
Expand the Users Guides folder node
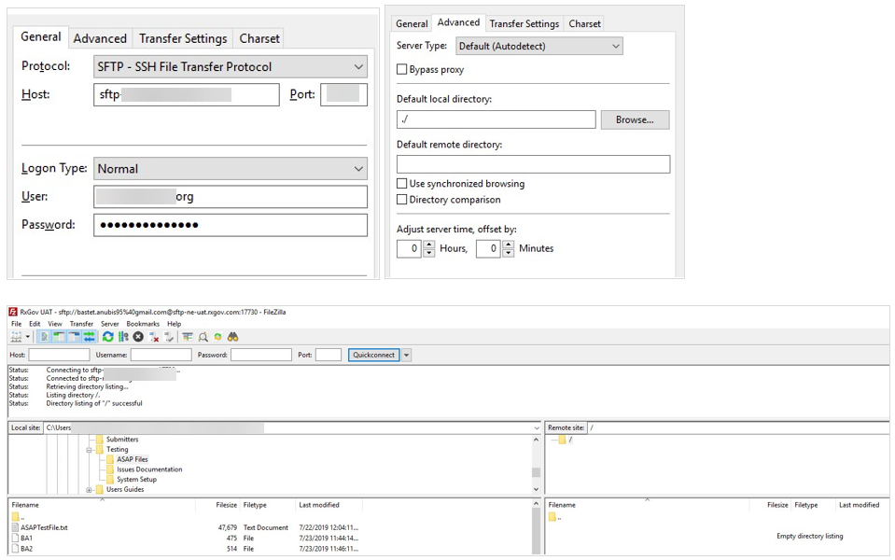(89, 490)
